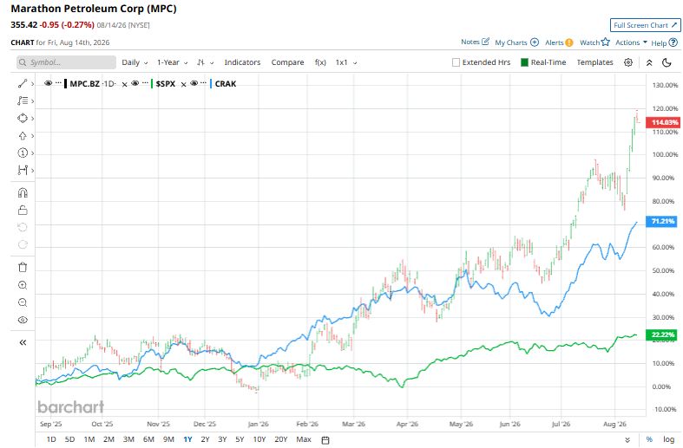Choose the shapes drawing tool
Screen dimensions: 683x448
(x=23, y=119)
